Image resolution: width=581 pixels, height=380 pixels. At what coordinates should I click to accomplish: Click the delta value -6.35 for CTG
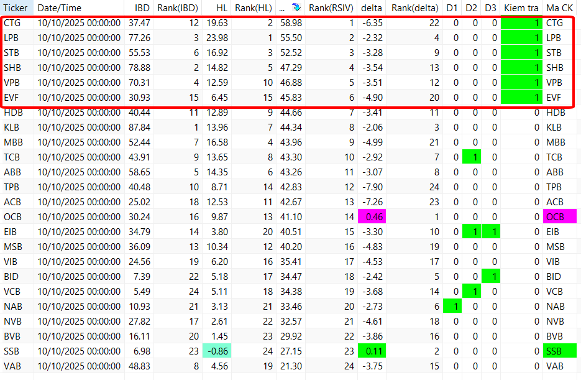372,23
